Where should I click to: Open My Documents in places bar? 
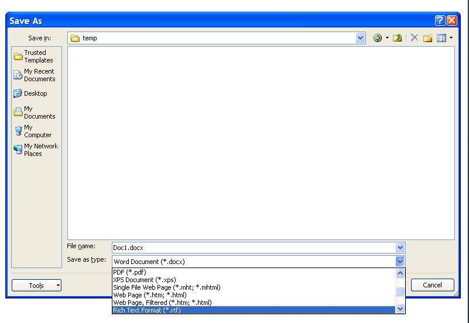[36, 112]
